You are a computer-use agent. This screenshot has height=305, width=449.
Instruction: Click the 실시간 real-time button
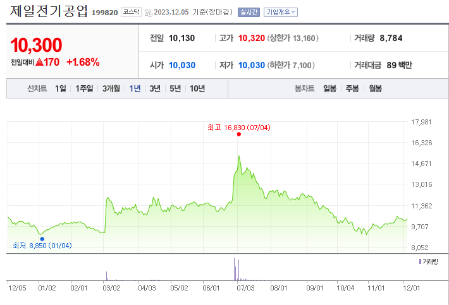[249, 12]
